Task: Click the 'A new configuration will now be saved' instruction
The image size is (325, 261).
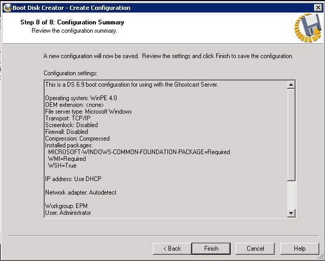Action: 168,56
